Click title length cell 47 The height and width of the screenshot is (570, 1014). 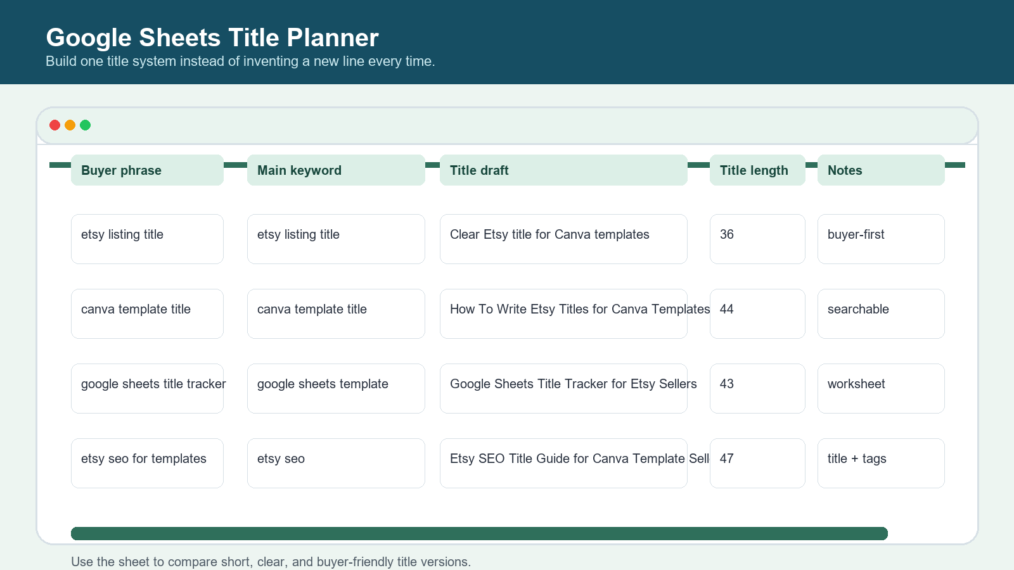pos(757,463)
